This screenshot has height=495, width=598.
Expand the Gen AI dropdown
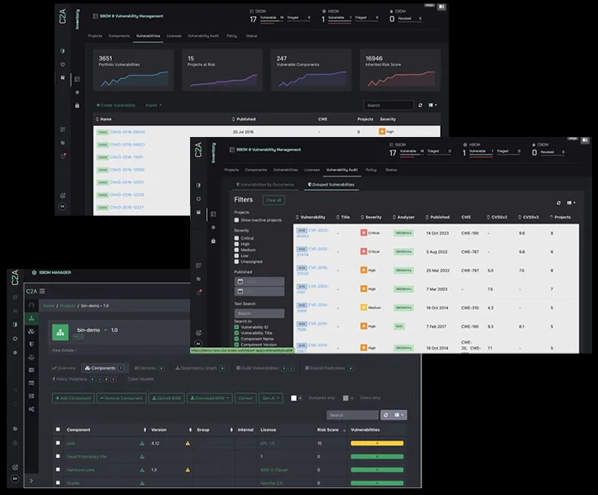(x=271, y=398)
